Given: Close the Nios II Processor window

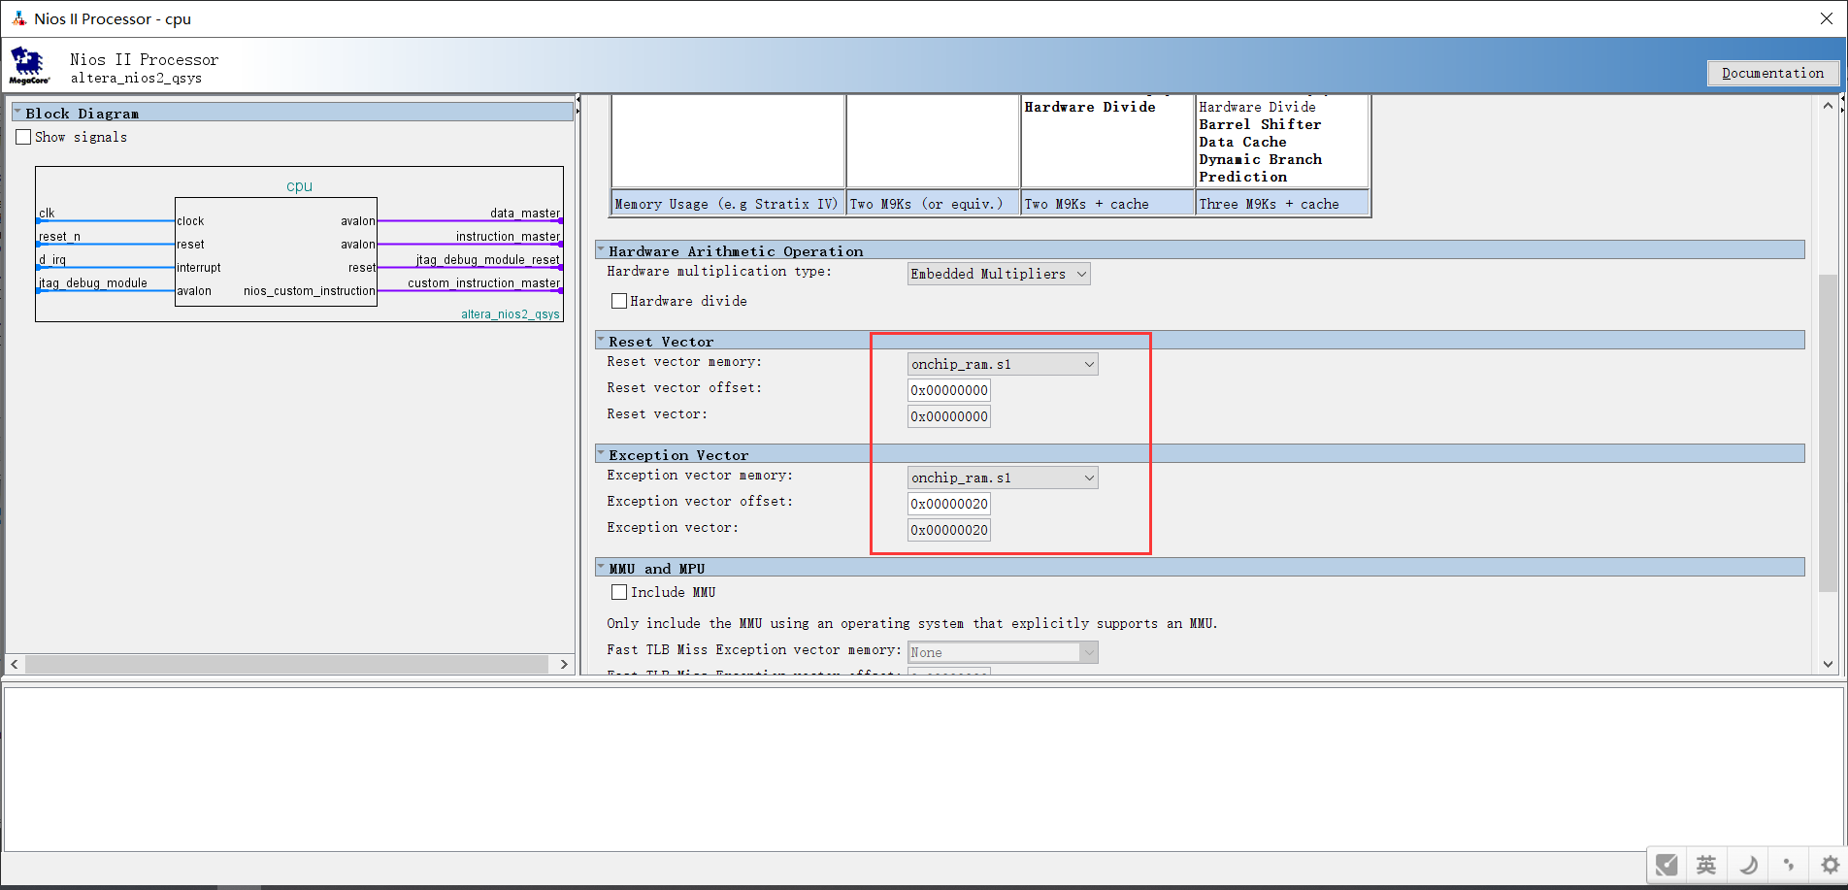Looking at the screenshot, I should tap(1826, 18).
